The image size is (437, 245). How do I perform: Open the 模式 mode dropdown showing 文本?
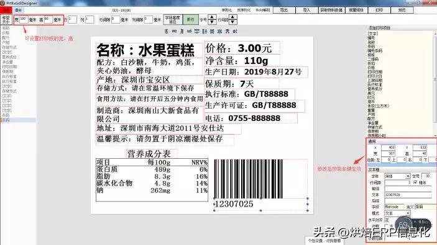click(397, 213)
